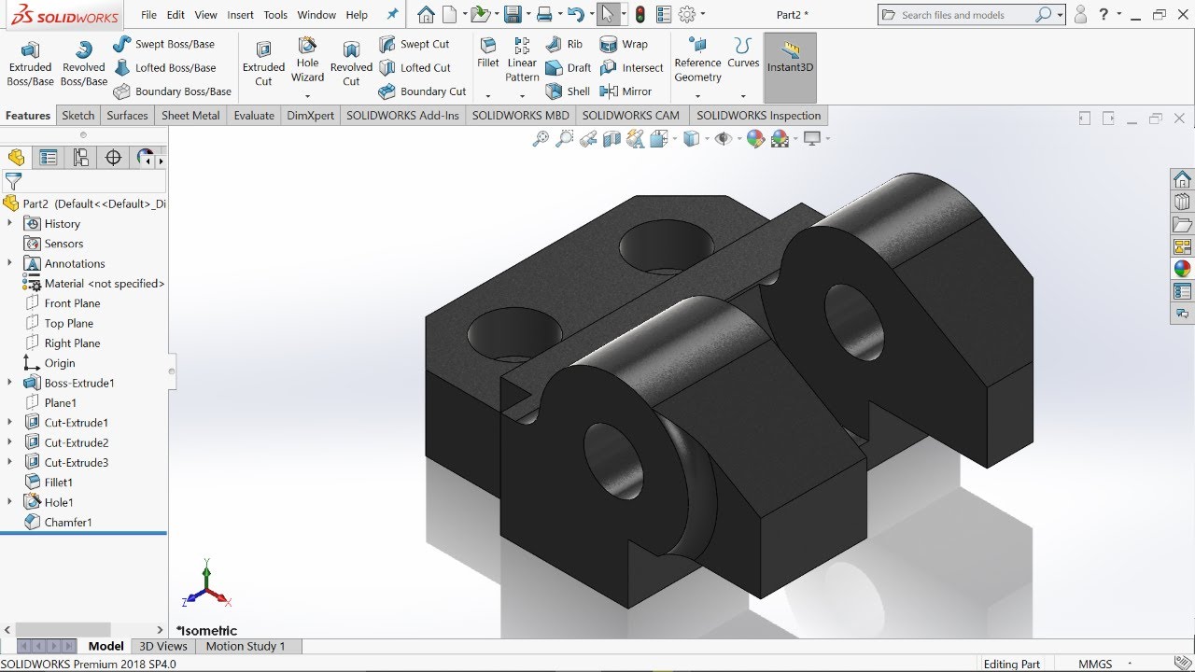Open the Sheet Metal tab
Image resolution: width=1195 pixels, height=672 pixels.
190,116
